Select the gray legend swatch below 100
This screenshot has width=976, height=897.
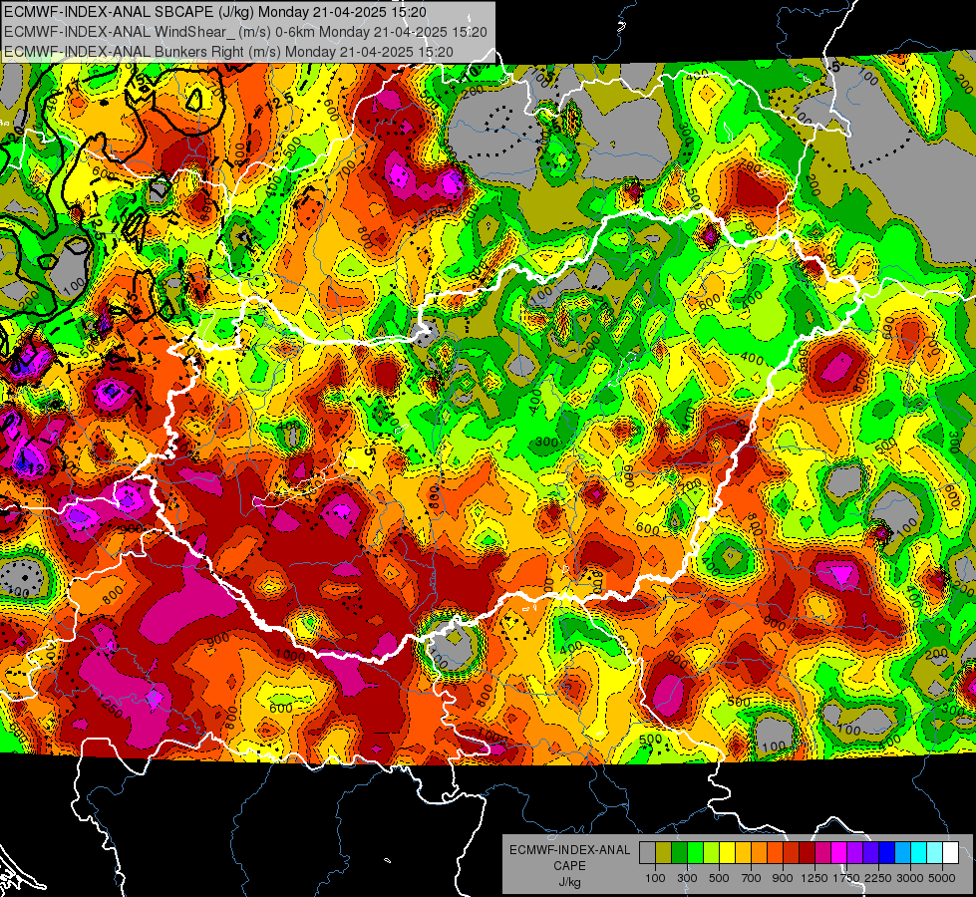pos(647,853)
